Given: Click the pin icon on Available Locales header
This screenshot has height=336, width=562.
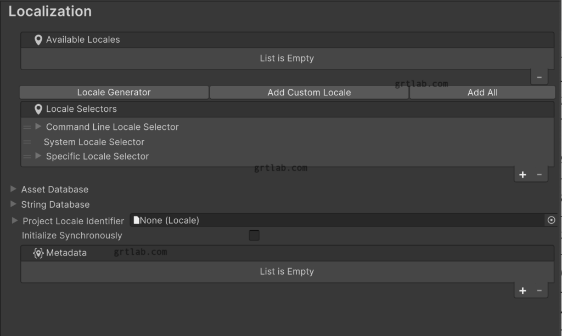Looking at the screenshot, I should (x=37, y=39).
